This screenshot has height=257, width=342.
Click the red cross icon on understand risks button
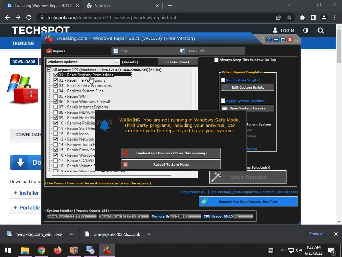(x=126, y=153)
